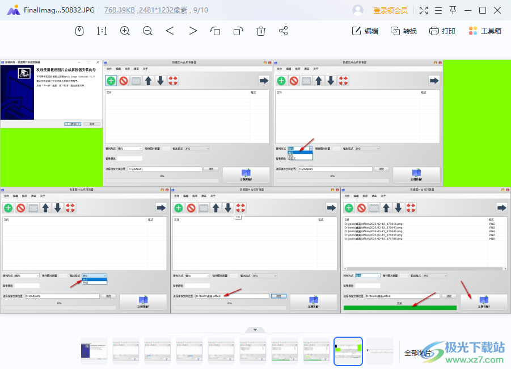Click the 2481*1232像素 dimensions link

(163, 10)
